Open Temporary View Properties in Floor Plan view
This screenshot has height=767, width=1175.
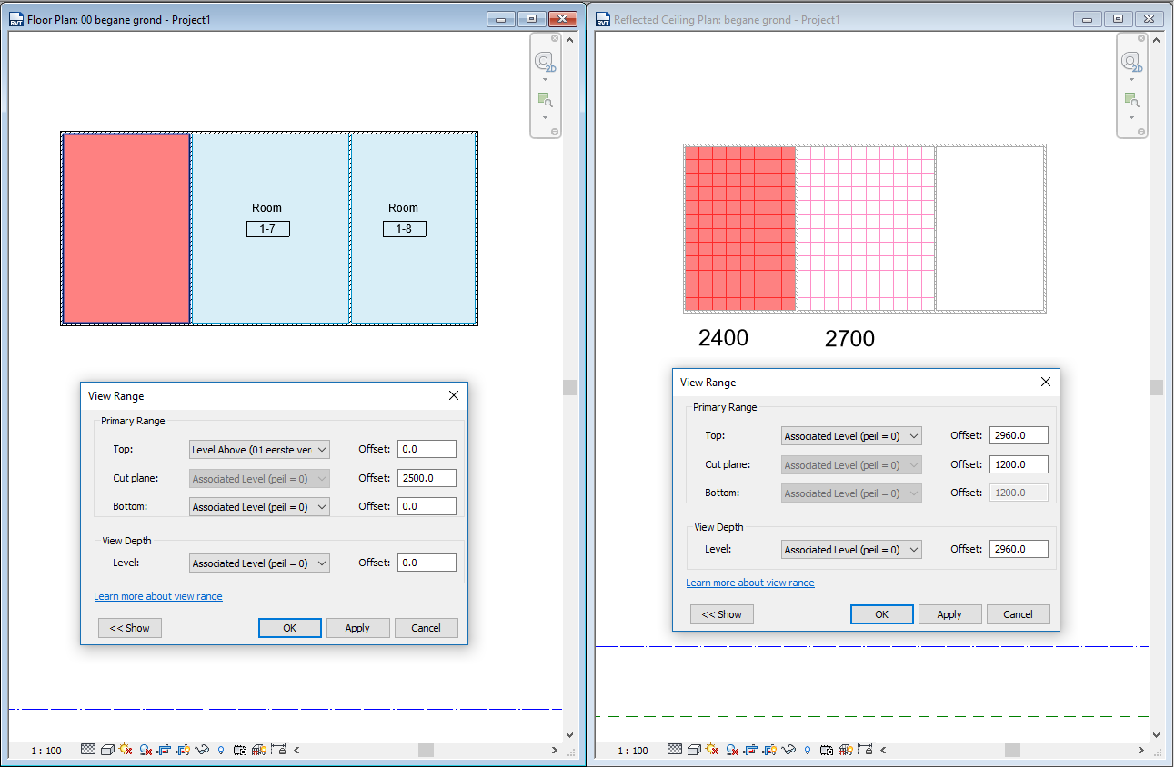click(240, 750)
